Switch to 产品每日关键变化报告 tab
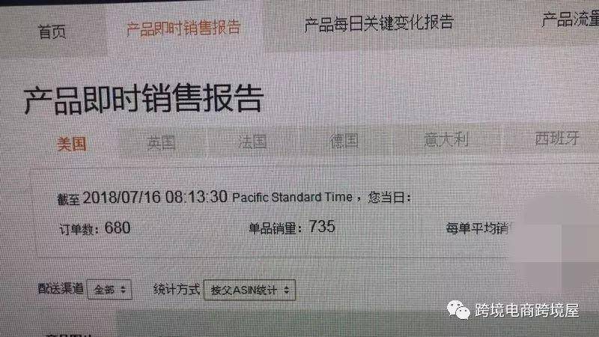The height and width of the screenshot is (337, 599). [379, 22]
